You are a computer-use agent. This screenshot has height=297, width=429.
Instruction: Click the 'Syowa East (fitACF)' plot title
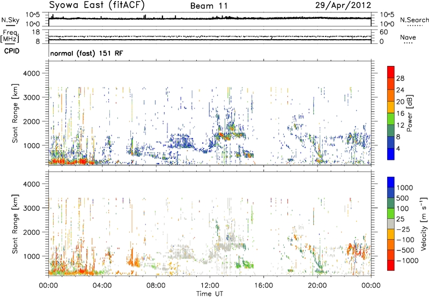point(97,5)
